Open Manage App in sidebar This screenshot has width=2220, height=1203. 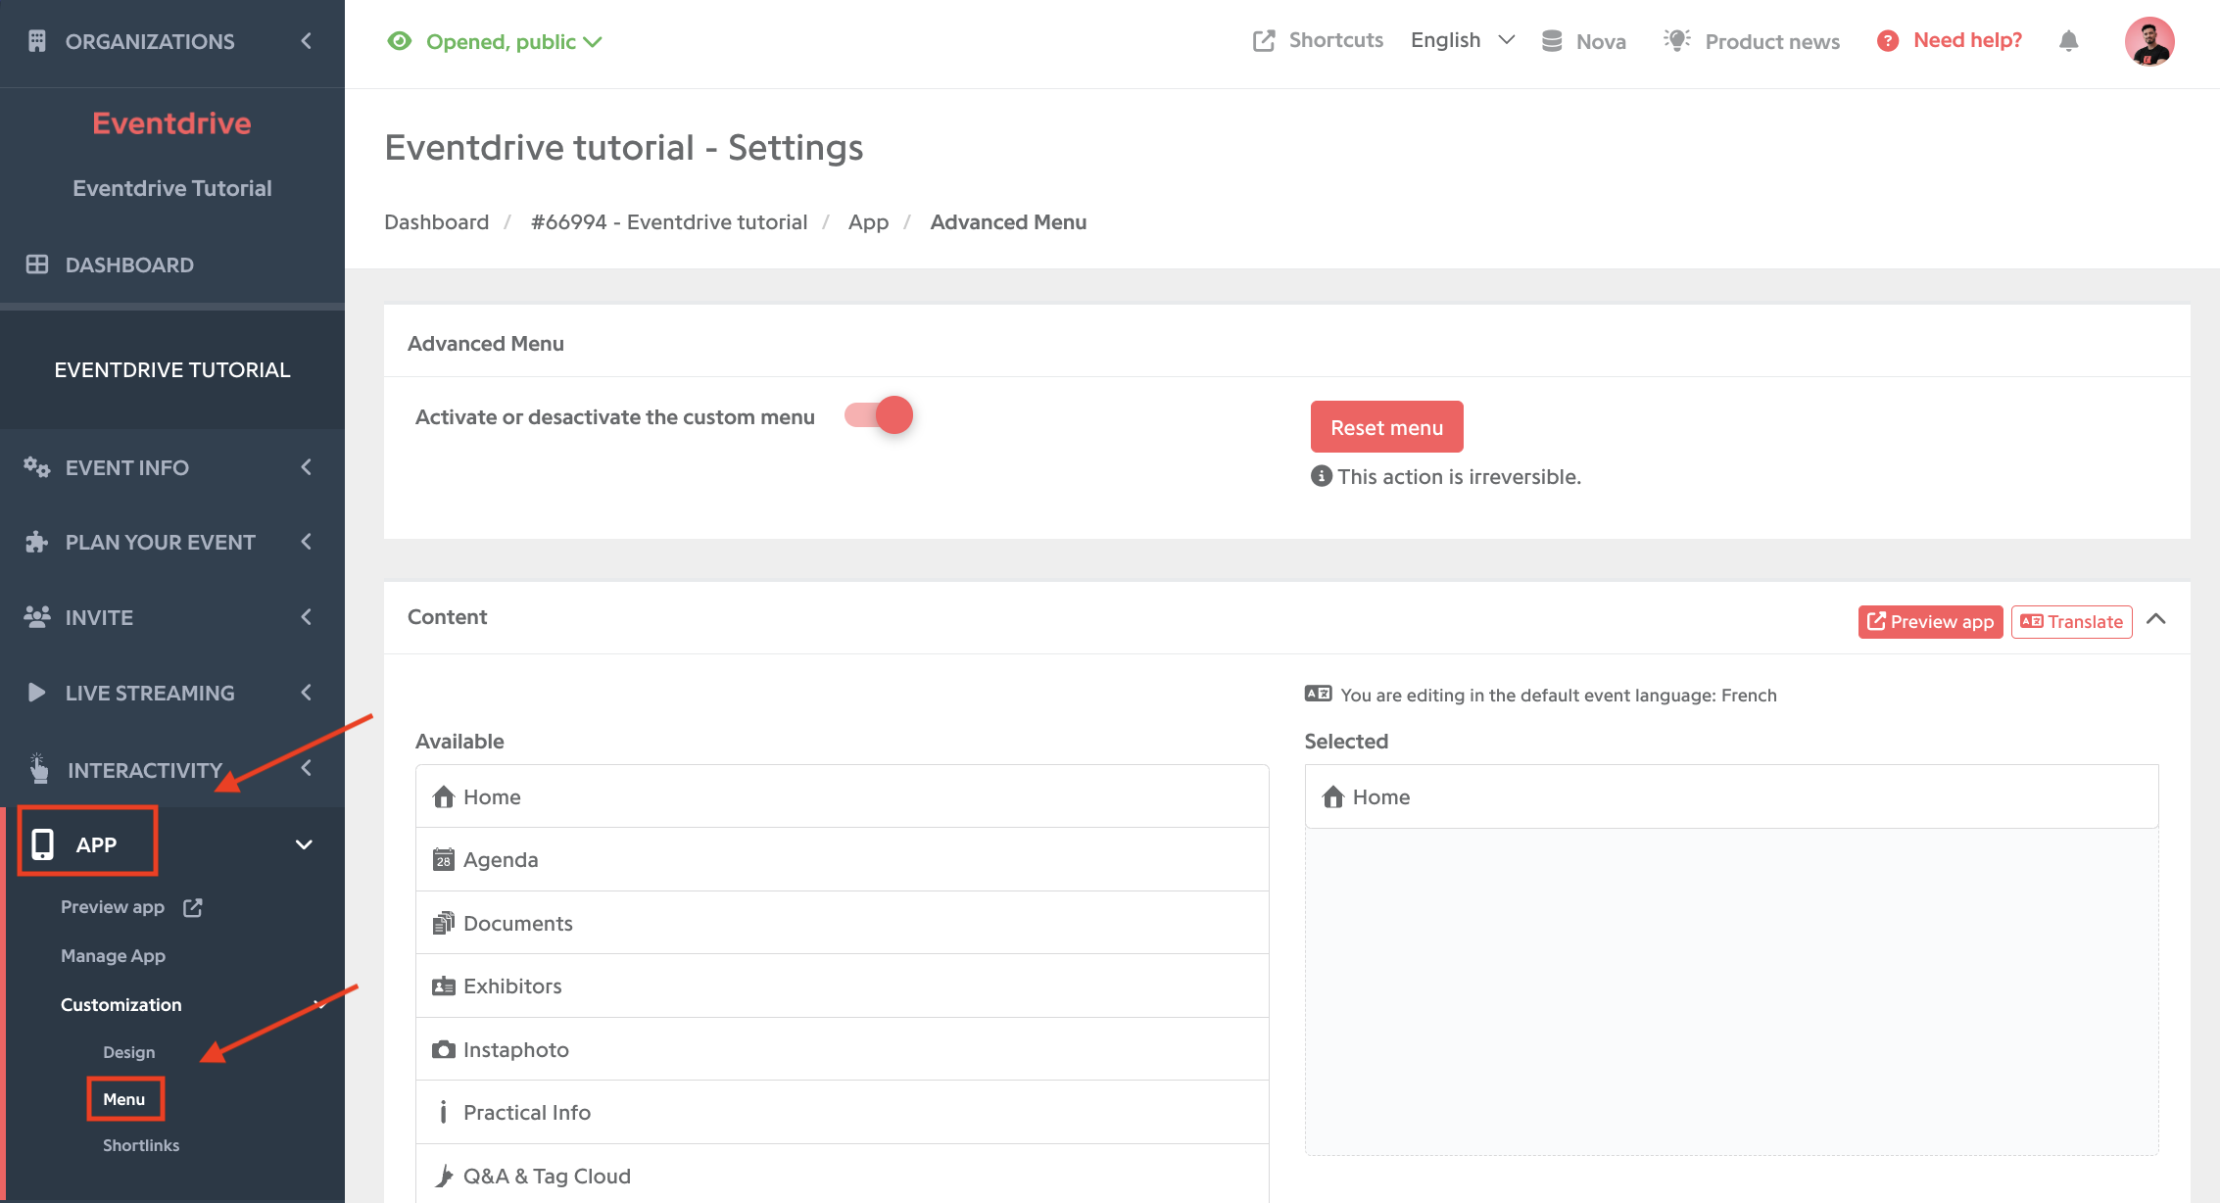pos(113,956)
